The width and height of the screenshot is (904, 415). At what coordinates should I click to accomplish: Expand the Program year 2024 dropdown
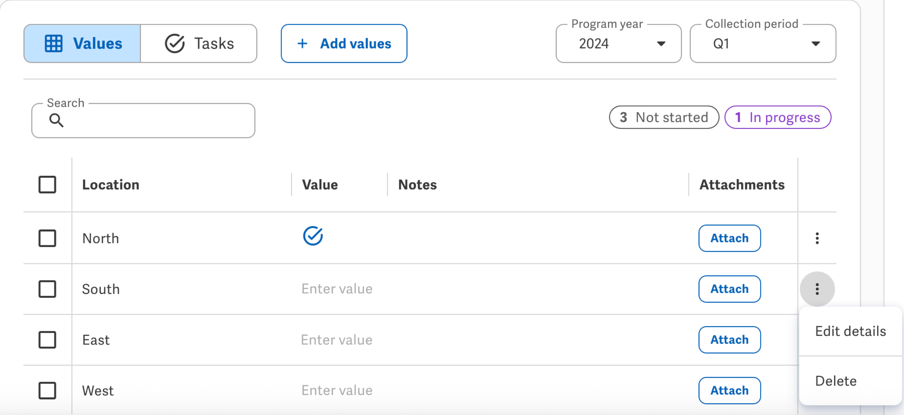tap(618, 43)
